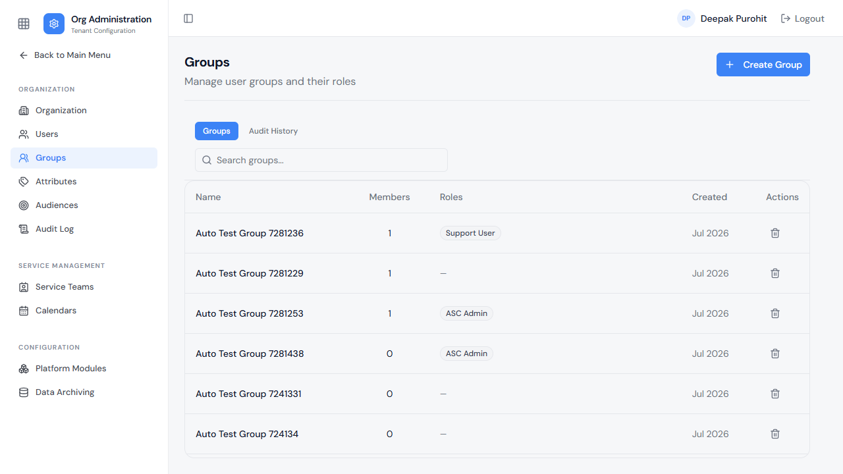The image size is (843, 474).
Task: Open Attributes in the sidebar
Action: coord(84,182)
